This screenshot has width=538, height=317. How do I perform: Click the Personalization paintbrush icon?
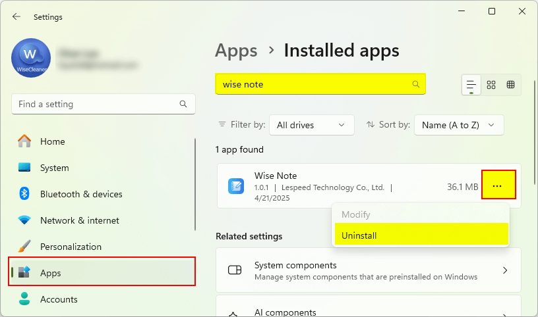click(x=24, y=246)
